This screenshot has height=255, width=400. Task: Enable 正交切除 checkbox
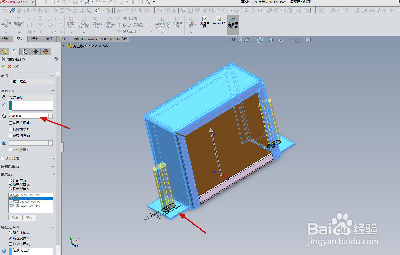pos(10,135)
